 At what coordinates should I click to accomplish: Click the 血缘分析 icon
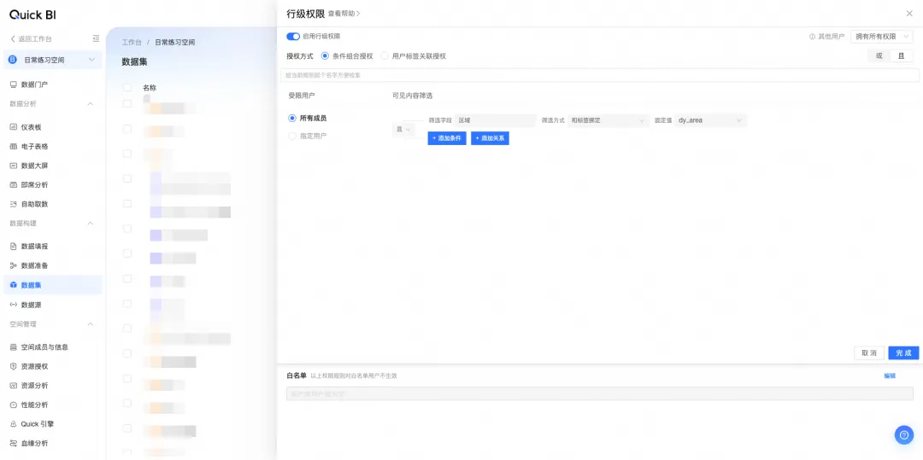(14, 444)
